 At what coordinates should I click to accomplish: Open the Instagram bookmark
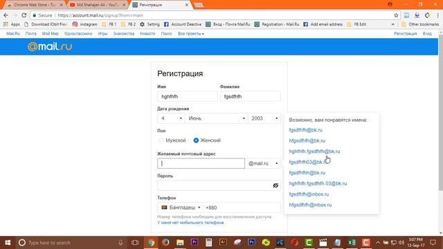pos(84,24)
